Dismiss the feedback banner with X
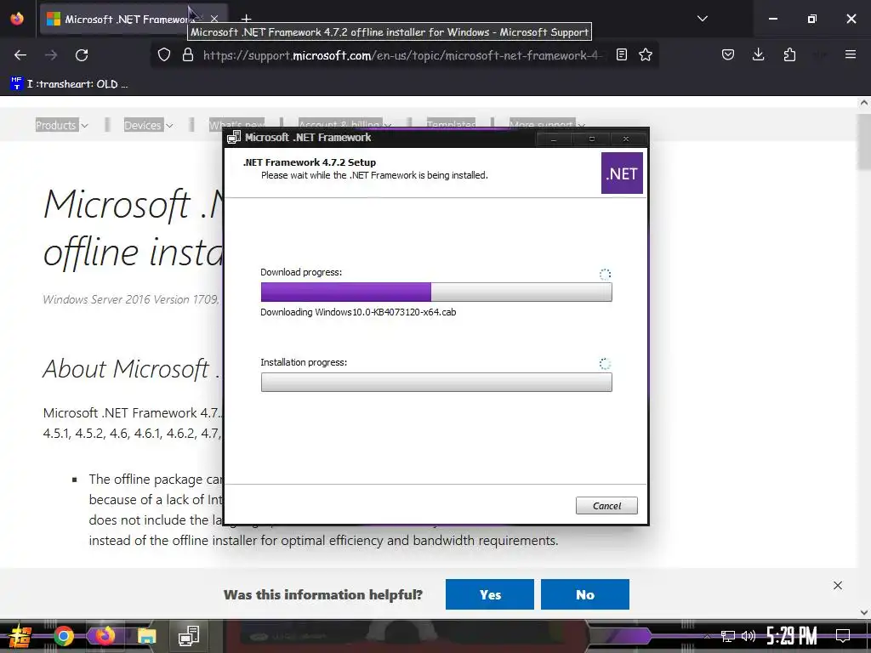The width and height of the screenshot is (871, 653). [838, 585]
